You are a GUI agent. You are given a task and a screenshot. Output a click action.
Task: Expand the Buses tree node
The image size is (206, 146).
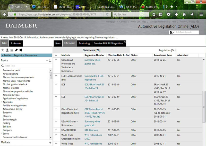pyautogui.click(x=2, y=133)
